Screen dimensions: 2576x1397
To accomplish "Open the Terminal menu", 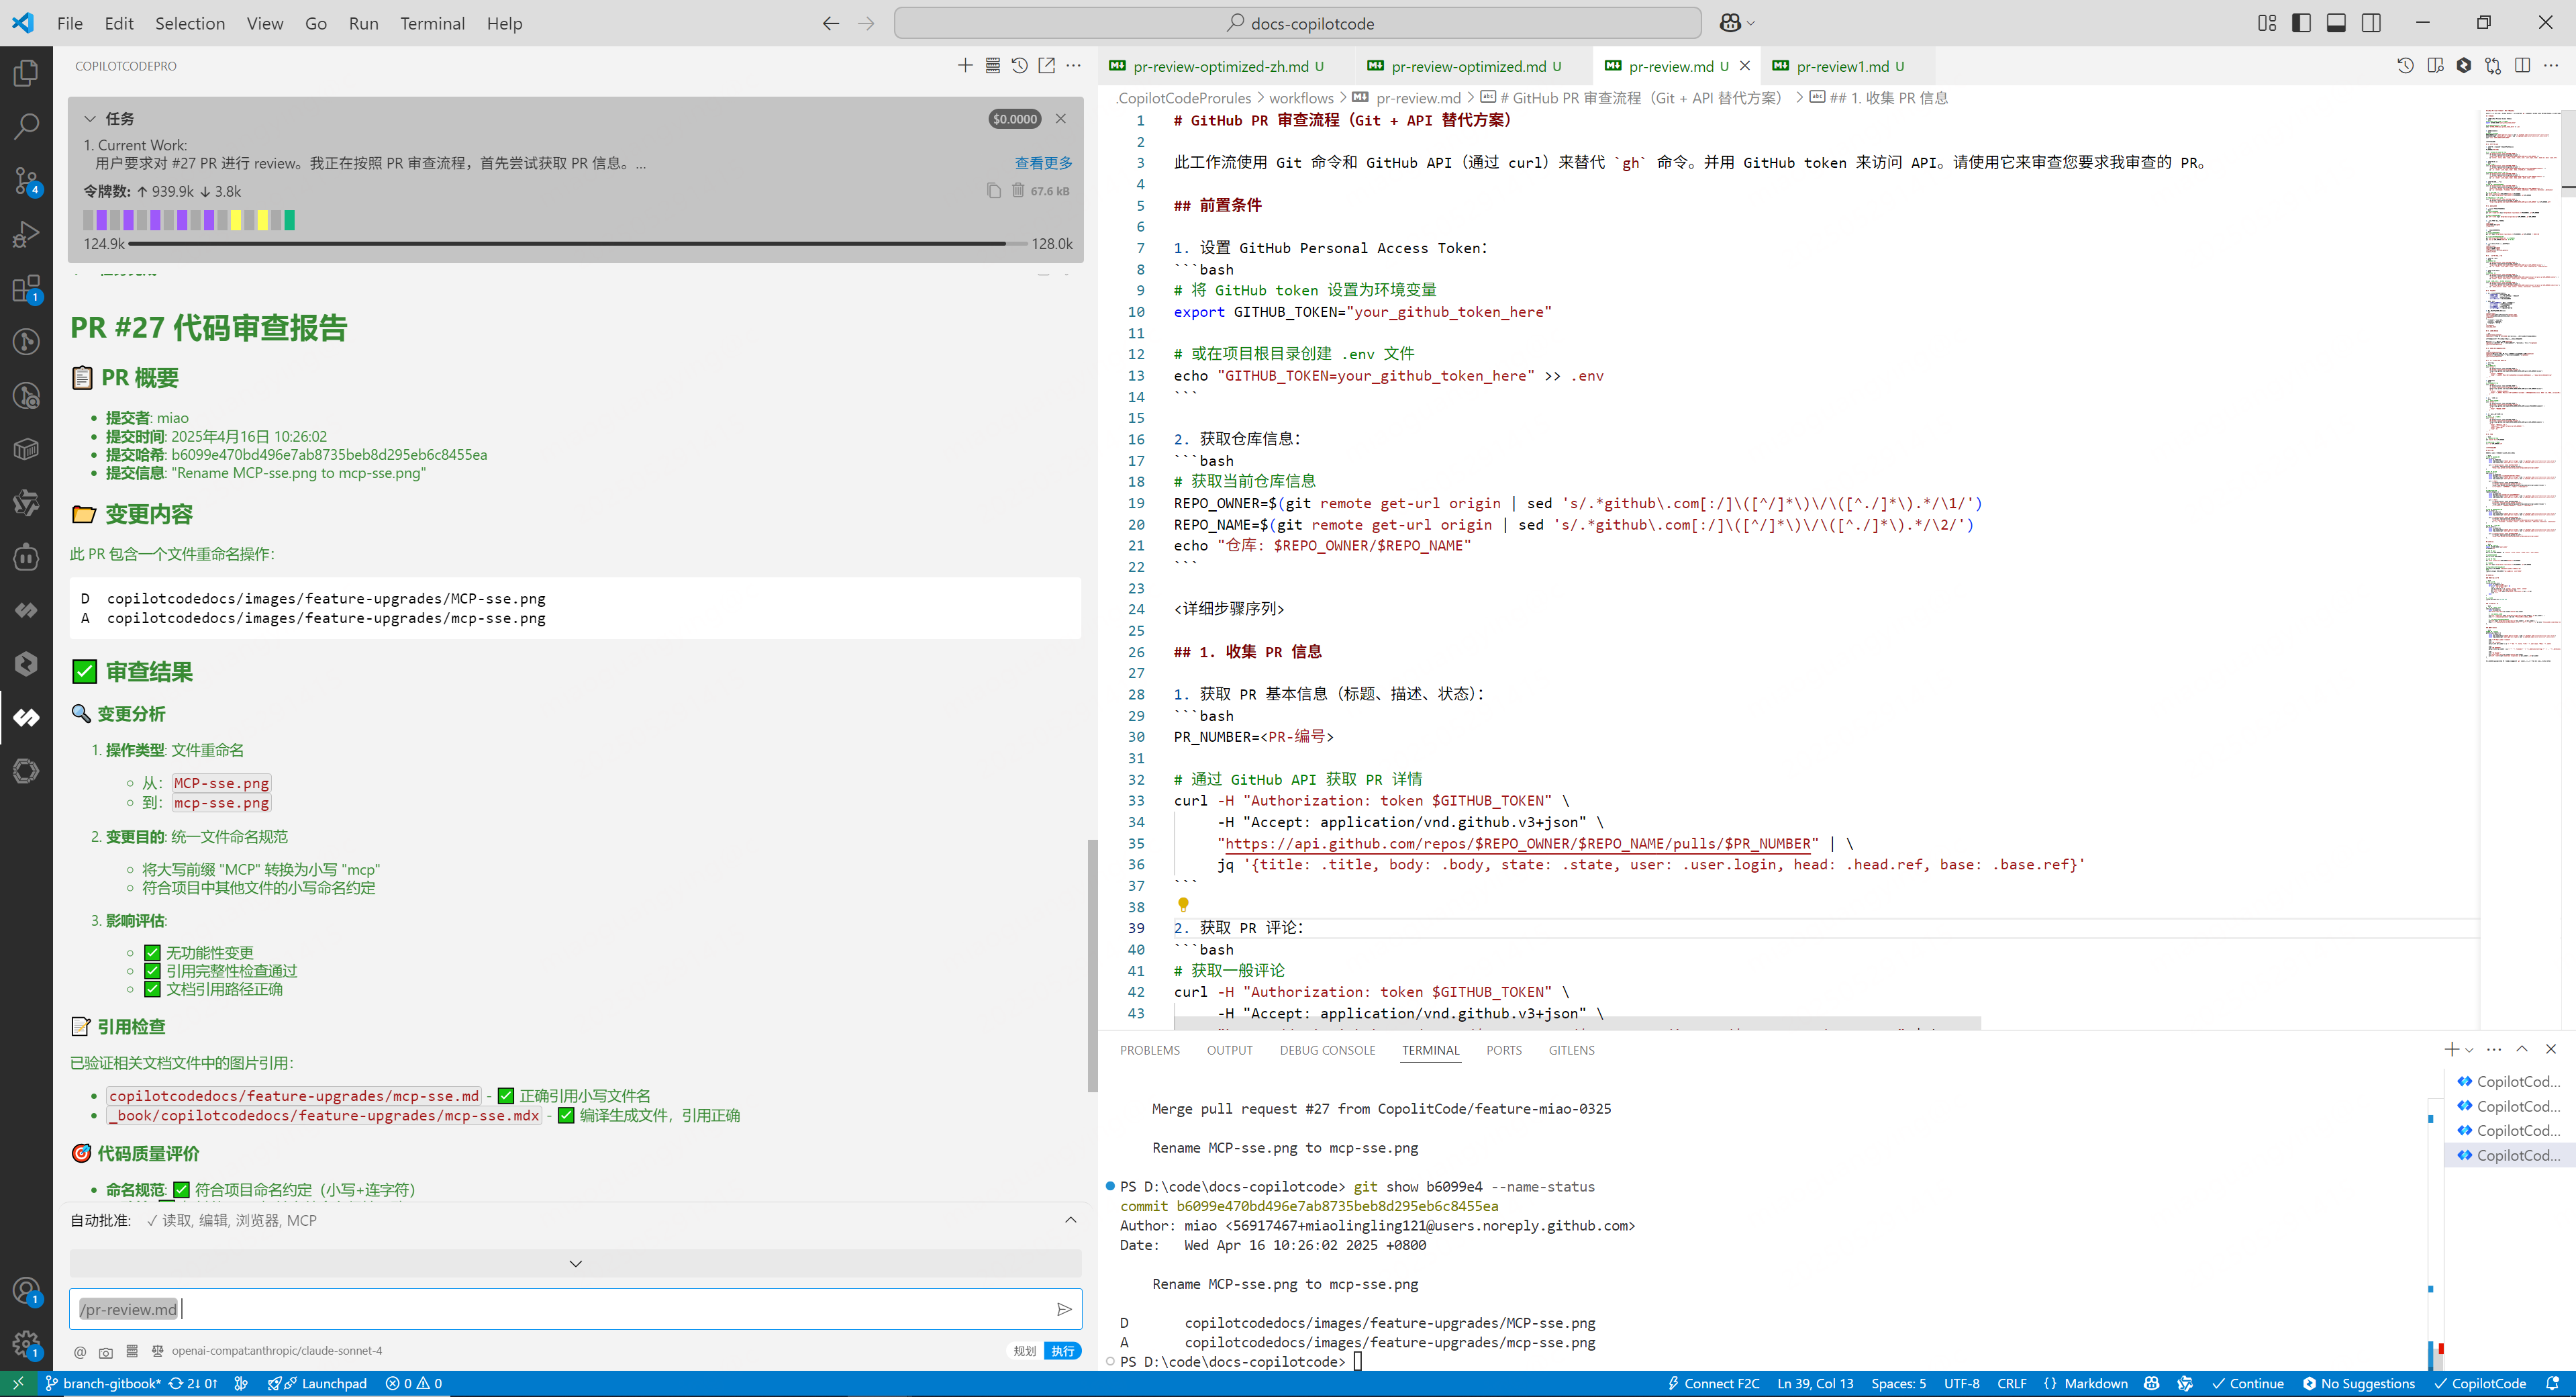I will (432, 23).
